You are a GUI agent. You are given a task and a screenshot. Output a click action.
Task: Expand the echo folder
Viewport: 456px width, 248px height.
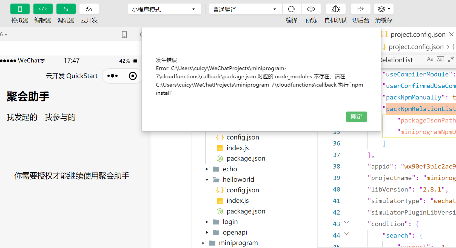207,169
